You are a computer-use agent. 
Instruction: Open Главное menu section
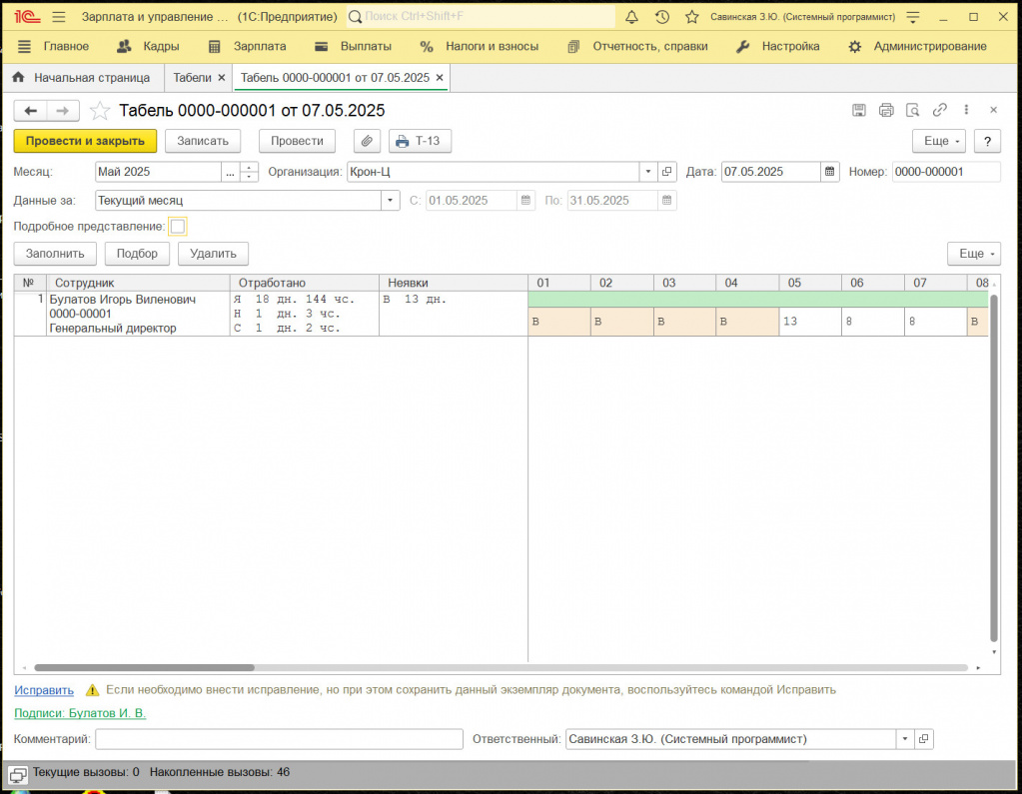coord(53,46)
